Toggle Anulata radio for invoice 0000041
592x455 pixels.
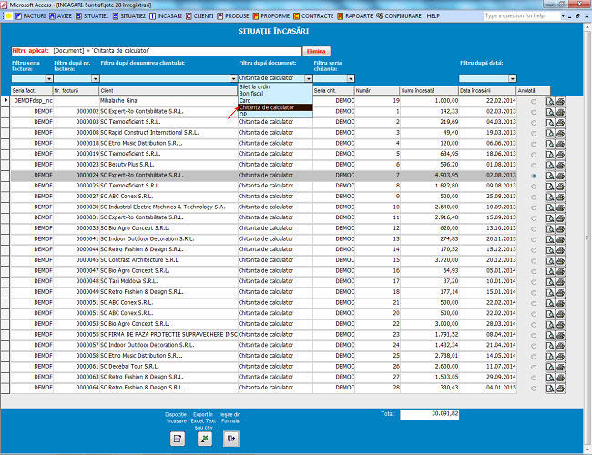[x=534, y=239]
